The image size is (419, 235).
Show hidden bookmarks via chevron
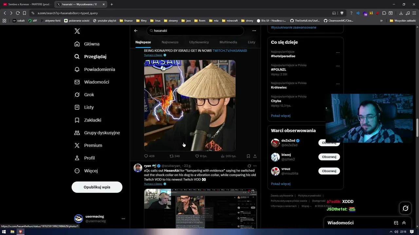coord(381,21)
